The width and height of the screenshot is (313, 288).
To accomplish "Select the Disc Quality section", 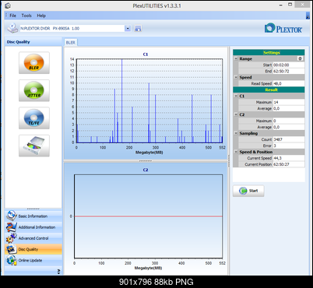I will click(33, 249).
